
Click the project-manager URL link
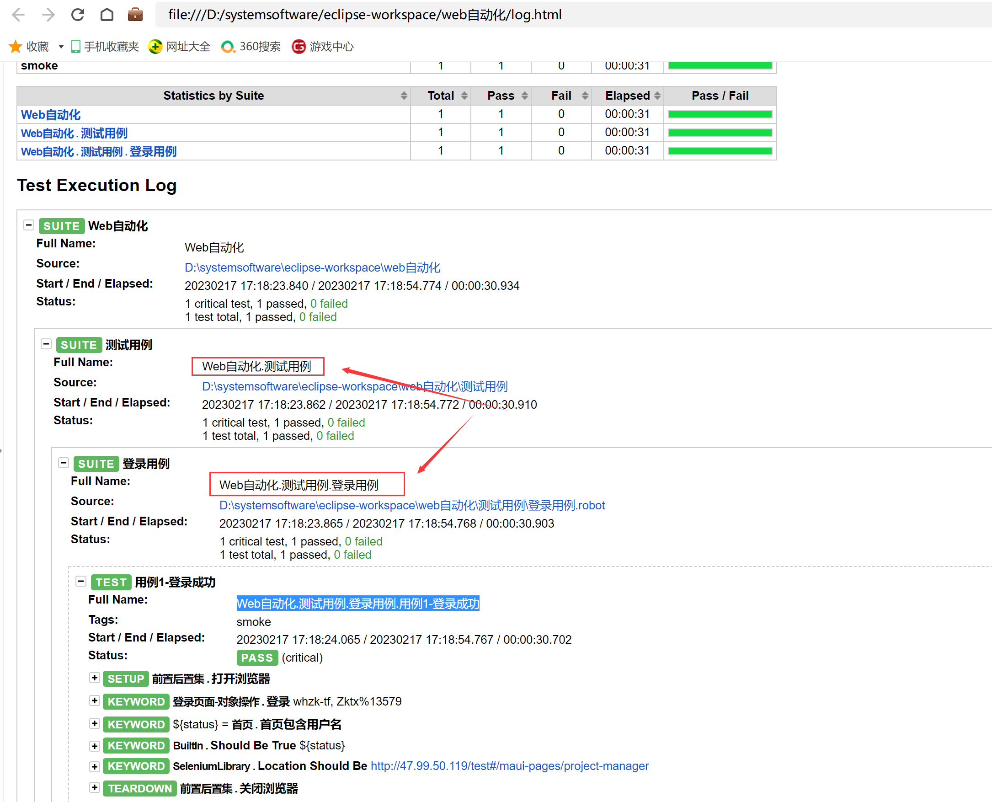[x=509, y=766]
